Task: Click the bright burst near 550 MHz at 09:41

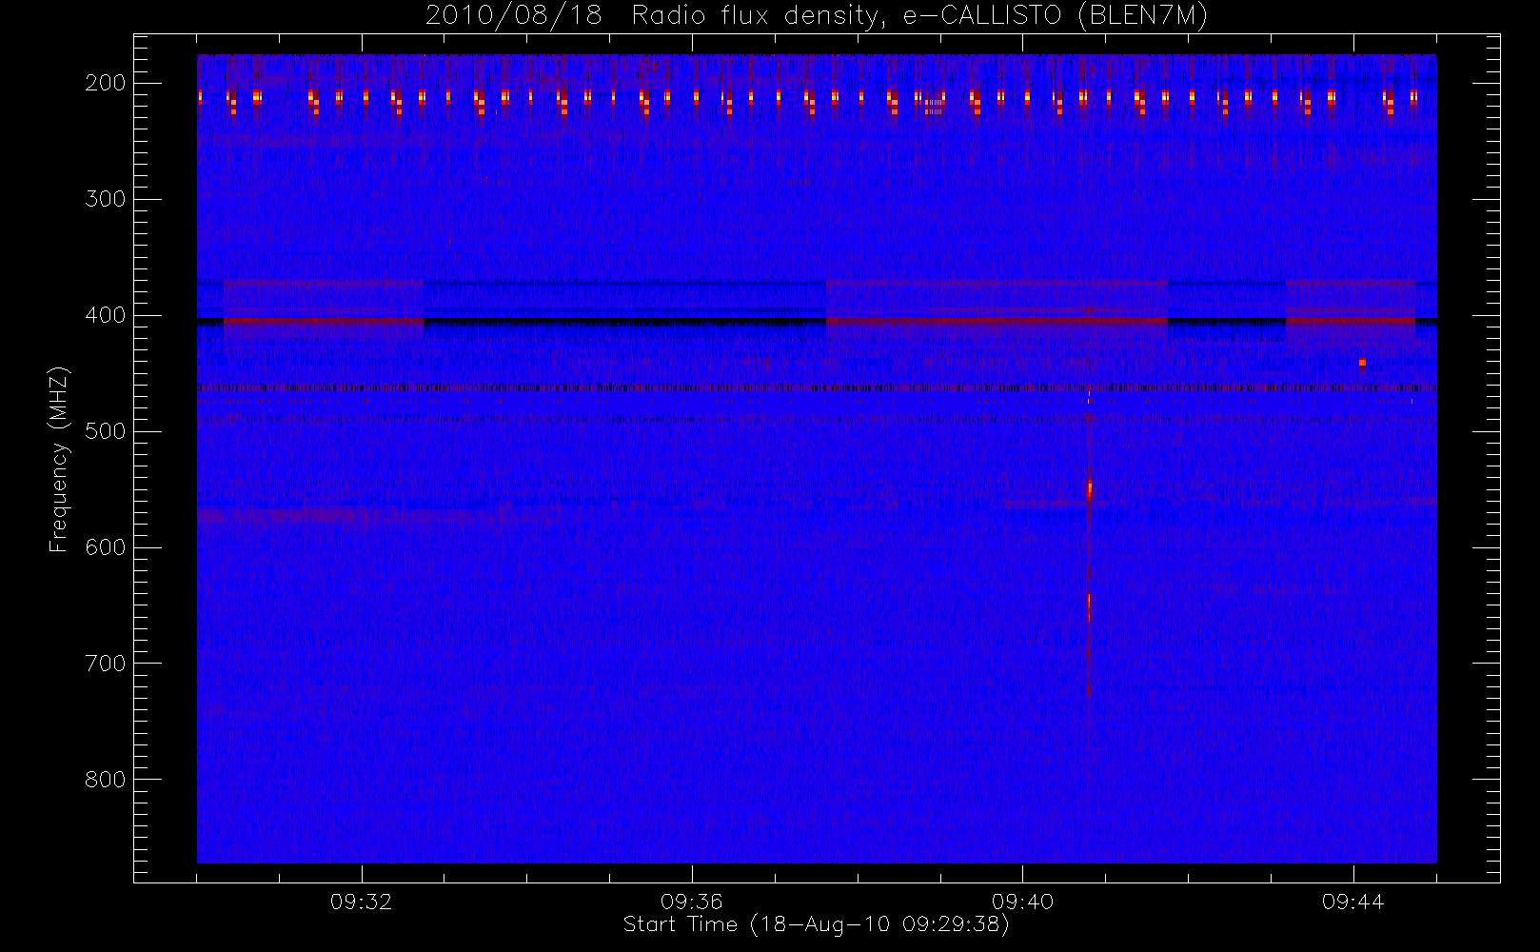Action: [x=1090, y=489]
